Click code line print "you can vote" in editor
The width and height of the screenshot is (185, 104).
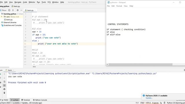tap(48, 38)
